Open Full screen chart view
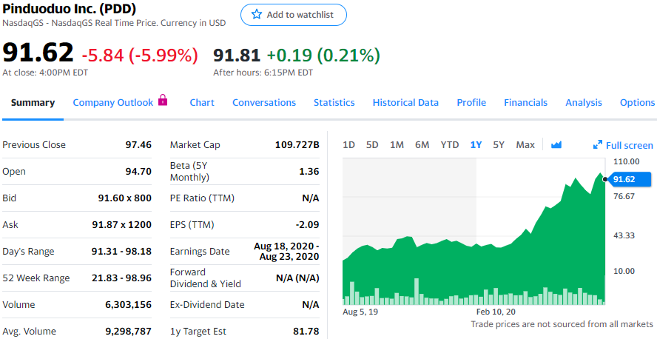 623,146
